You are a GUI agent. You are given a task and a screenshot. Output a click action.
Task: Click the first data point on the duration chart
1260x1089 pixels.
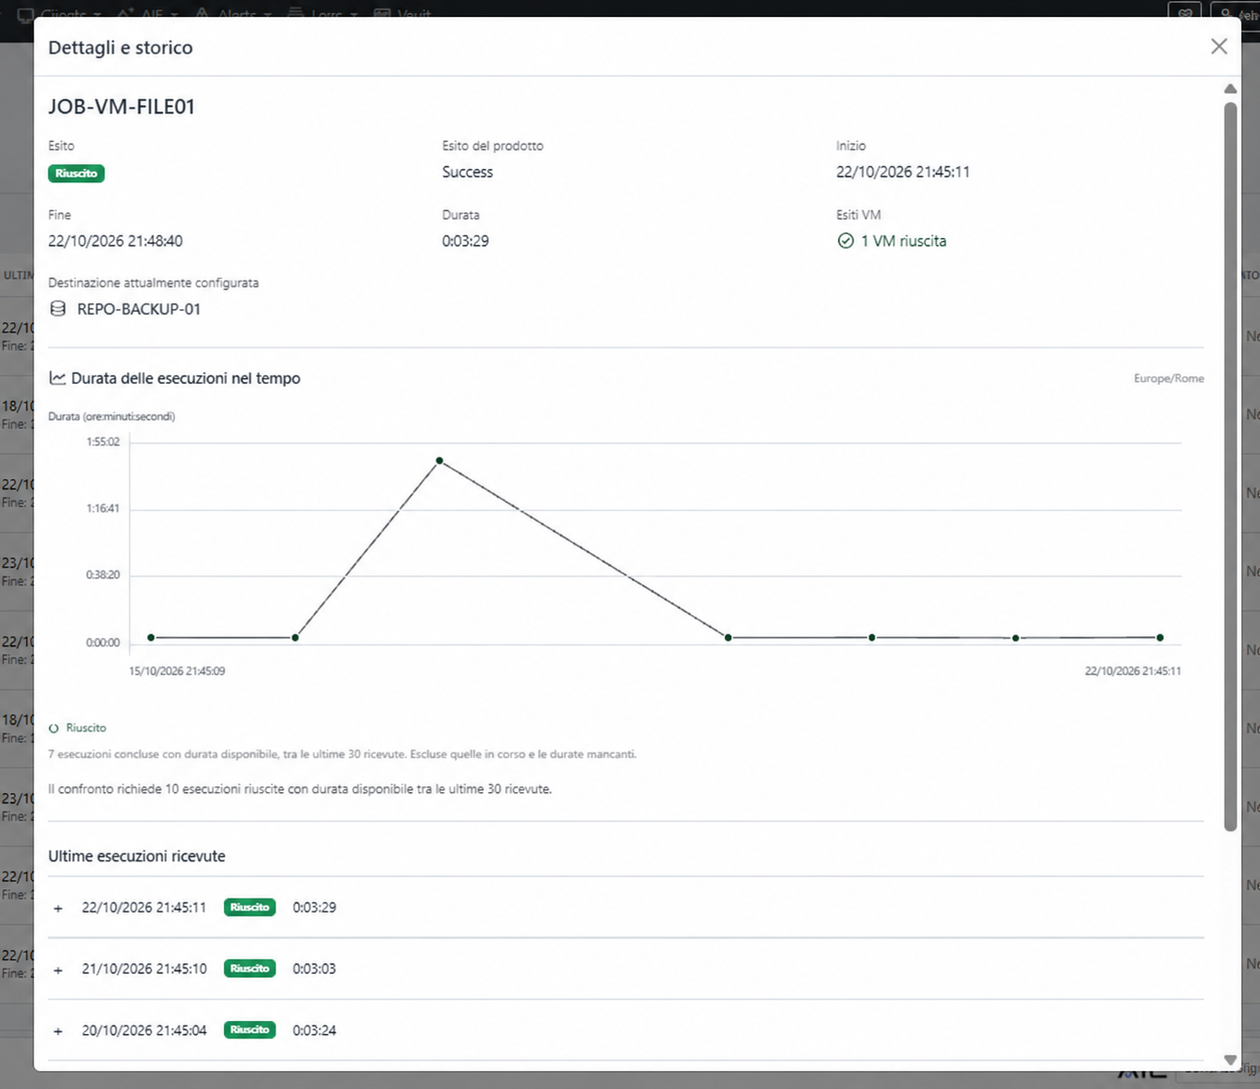(151, 638)
